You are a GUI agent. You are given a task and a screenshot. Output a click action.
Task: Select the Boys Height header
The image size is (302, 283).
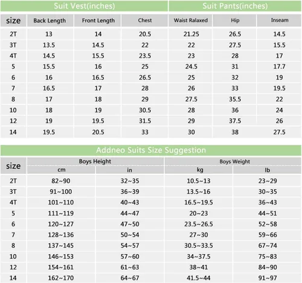tap(95, 161)
